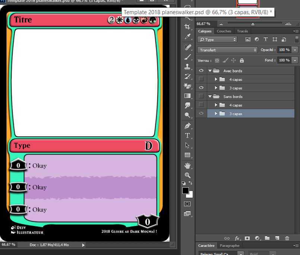Select the Spot Healing Brush tool
Screen dimensions: 300x255
(x=187, y=47)
